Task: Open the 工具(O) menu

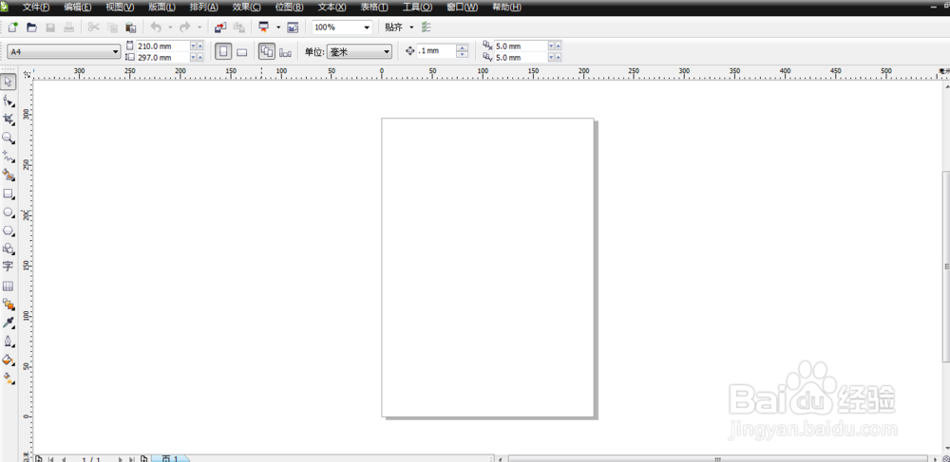Action: [417, 8]
